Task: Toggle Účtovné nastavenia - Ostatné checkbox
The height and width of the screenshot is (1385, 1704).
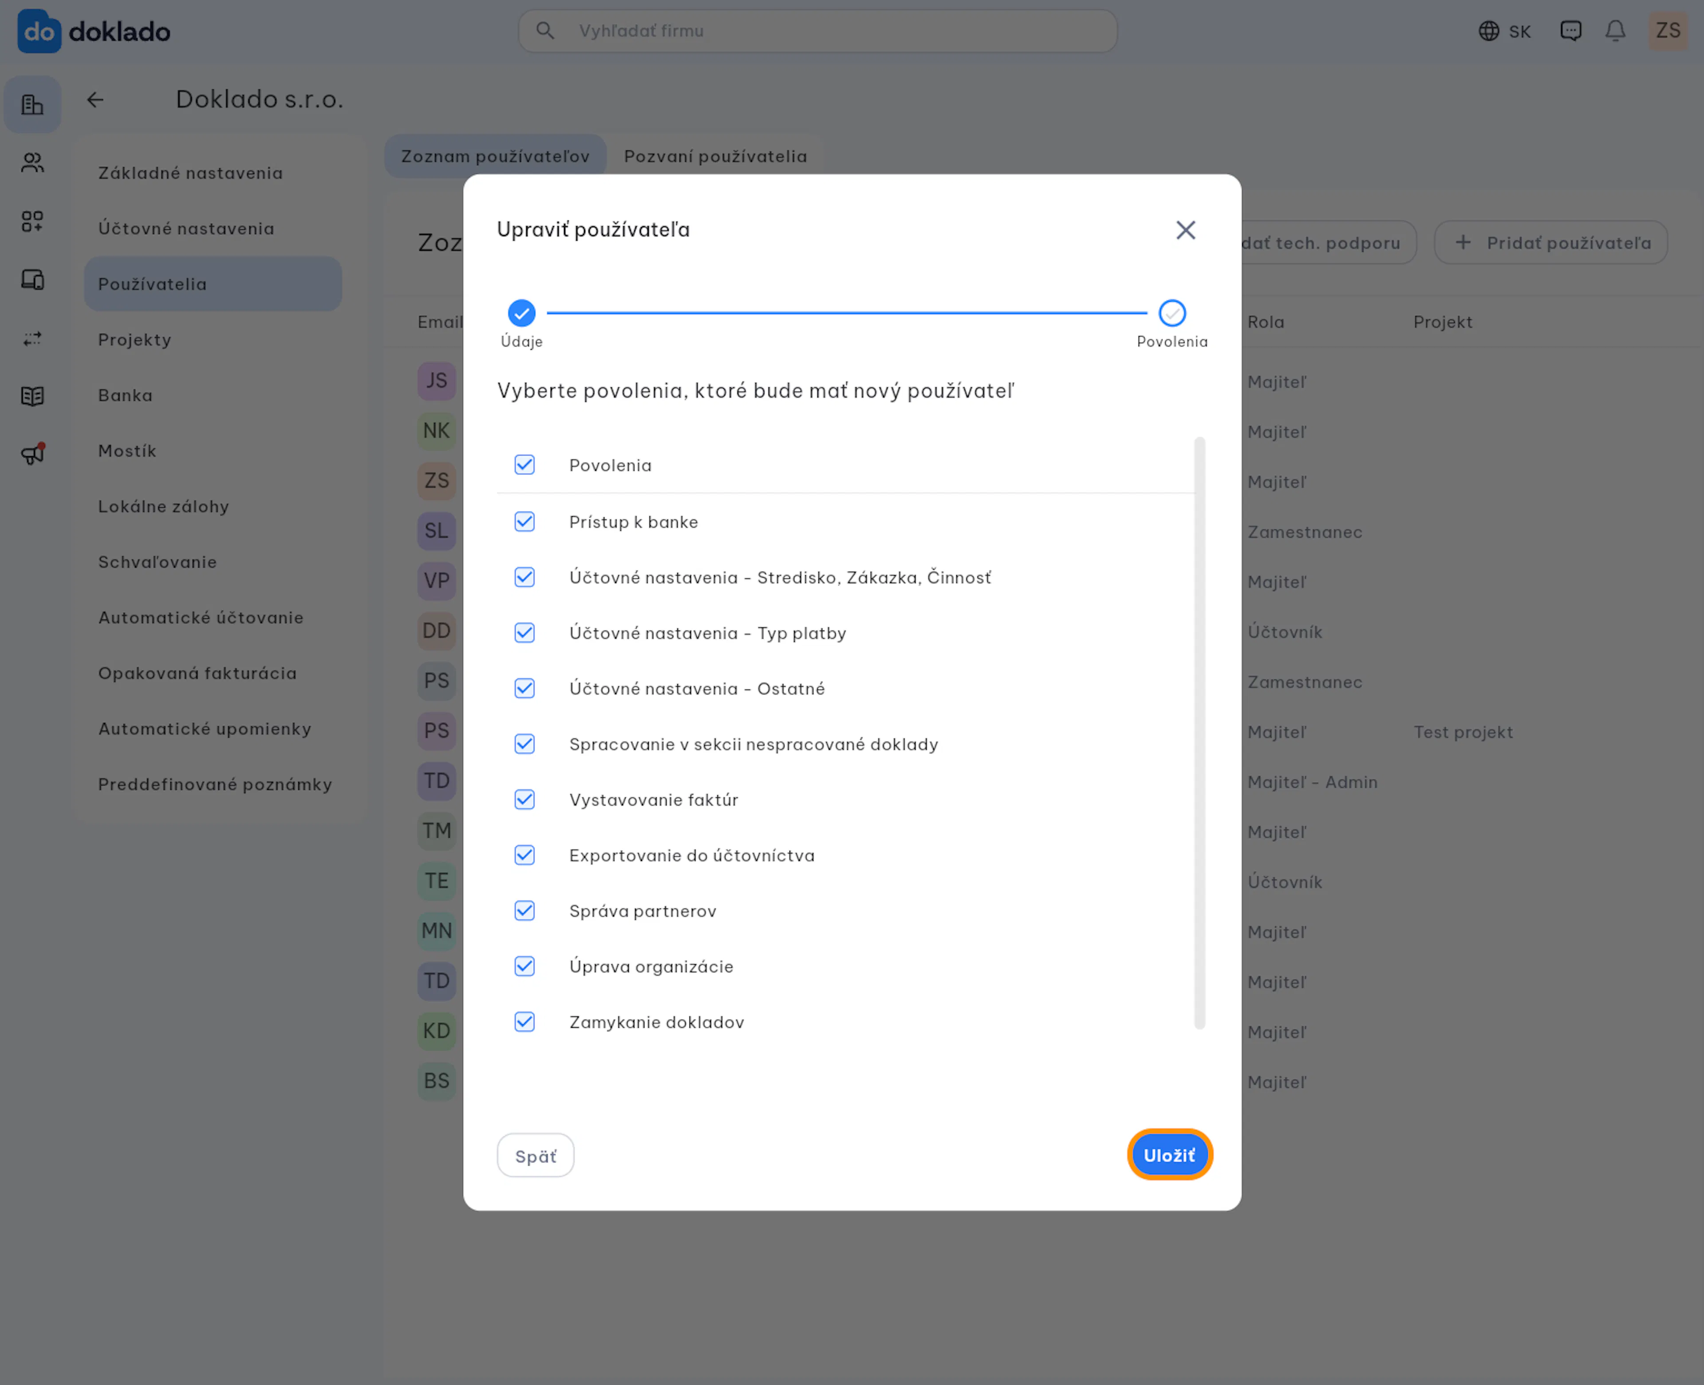Action: point(524,689)
